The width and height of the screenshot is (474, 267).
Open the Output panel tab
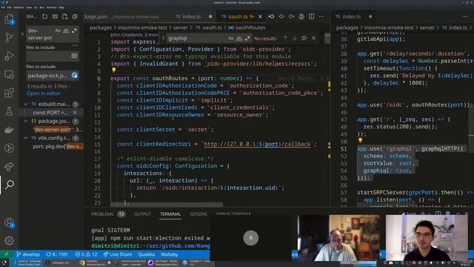click(x=142, y=214)
